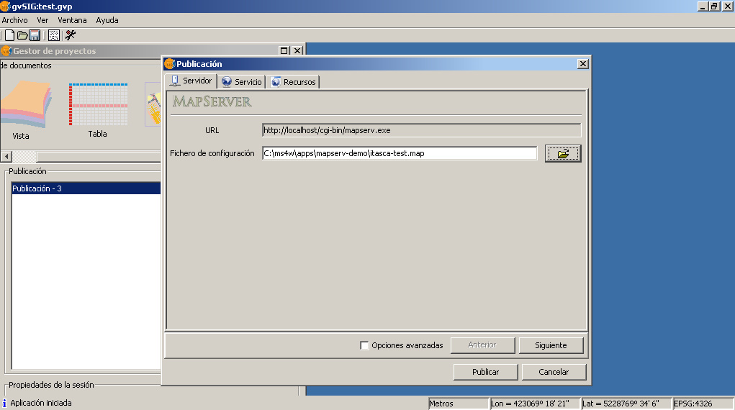The image size is (735, 410).
Task: Open a project with the folder toolbar icon
Action: [22, 35]
